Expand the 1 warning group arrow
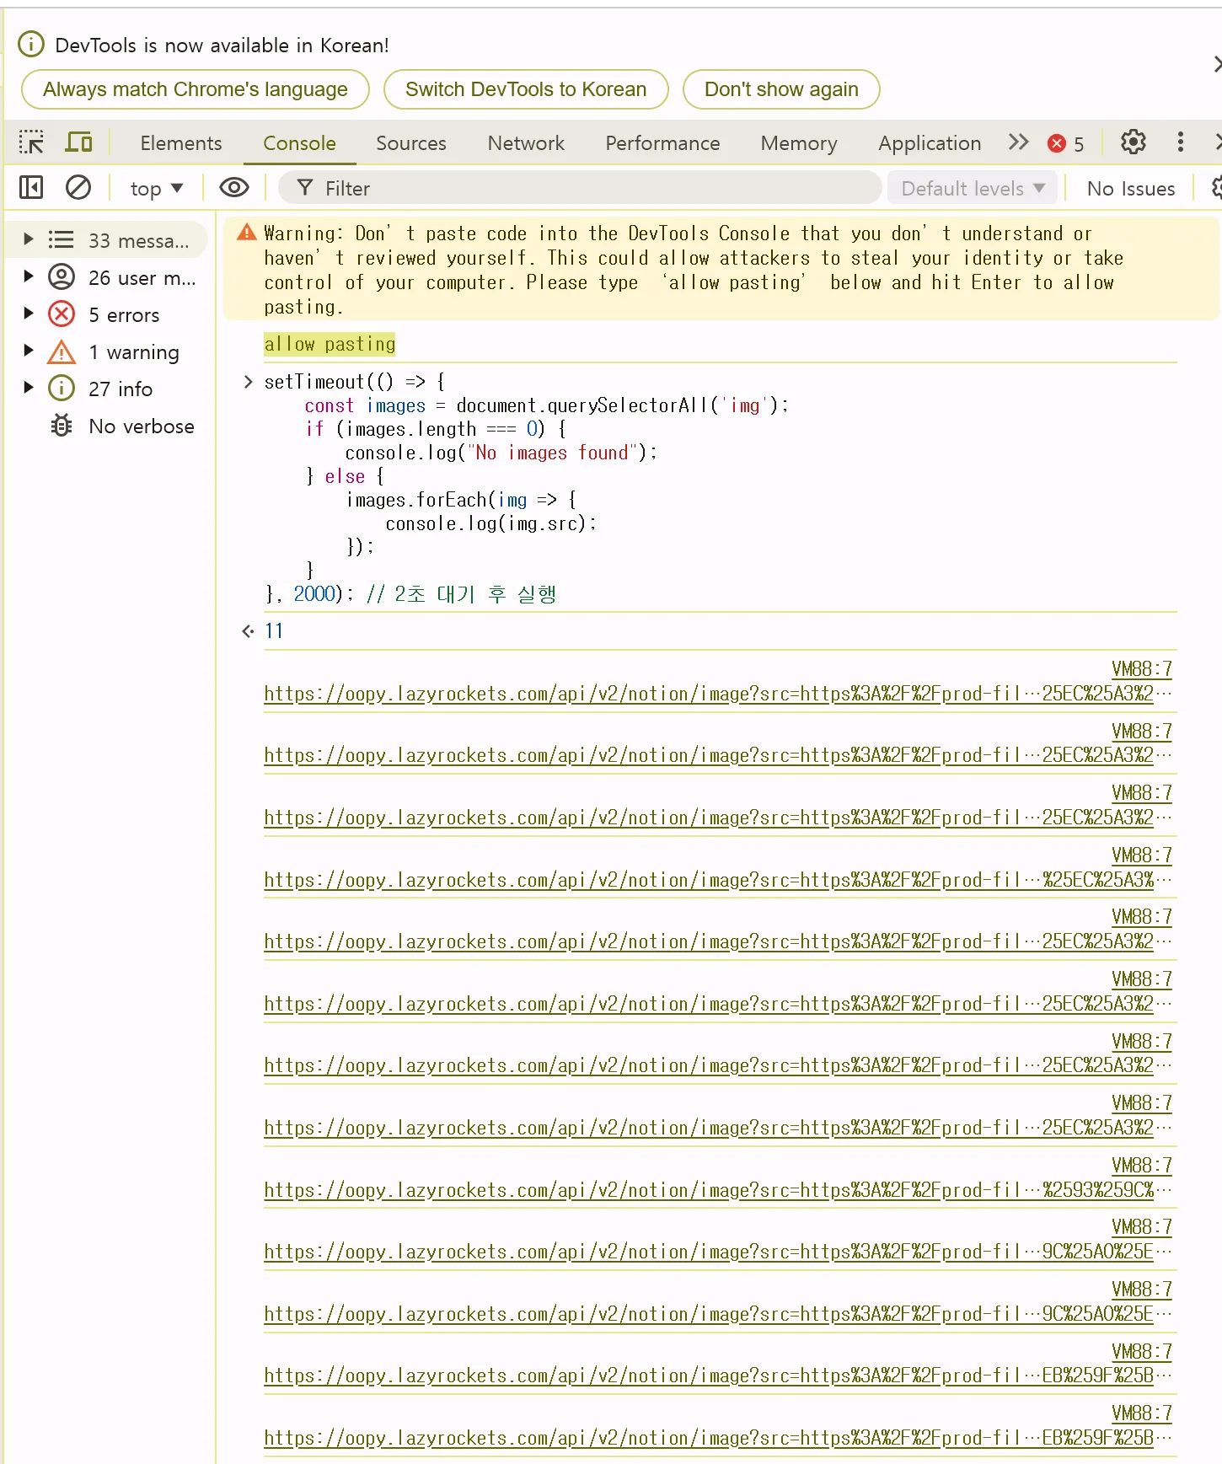1222x1464 pixels. [29, 351]
